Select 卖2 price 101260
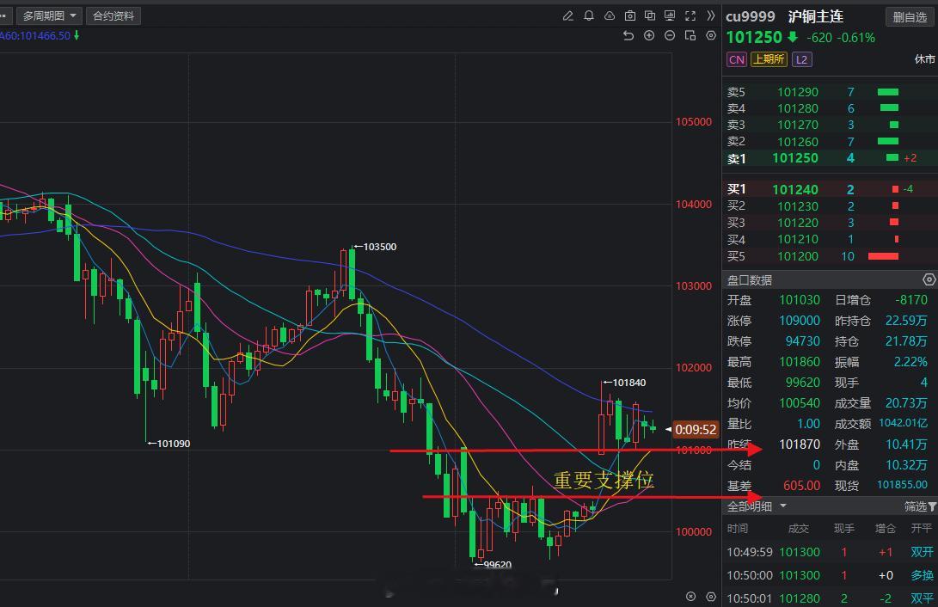Screen dimensions: 938x607 pyautogui.click(x=797, y=142)
